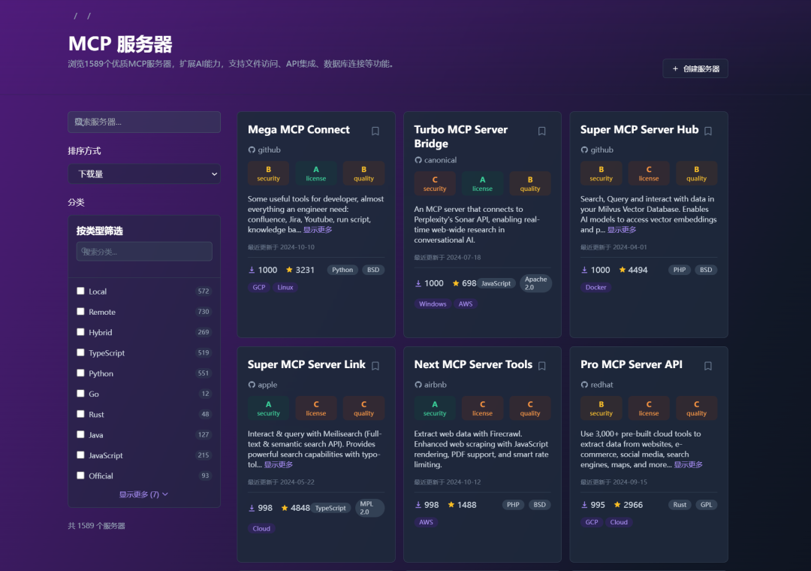
Task: Check the Local category filter
Action: pyautogui.click(x=80, y=291)
